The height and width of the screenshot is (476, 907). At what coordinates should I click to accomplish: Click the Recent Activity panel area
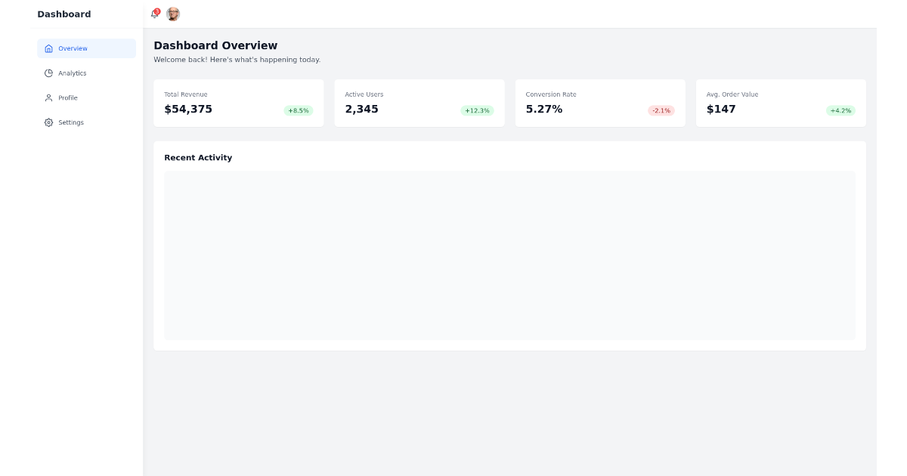point(509,255)
